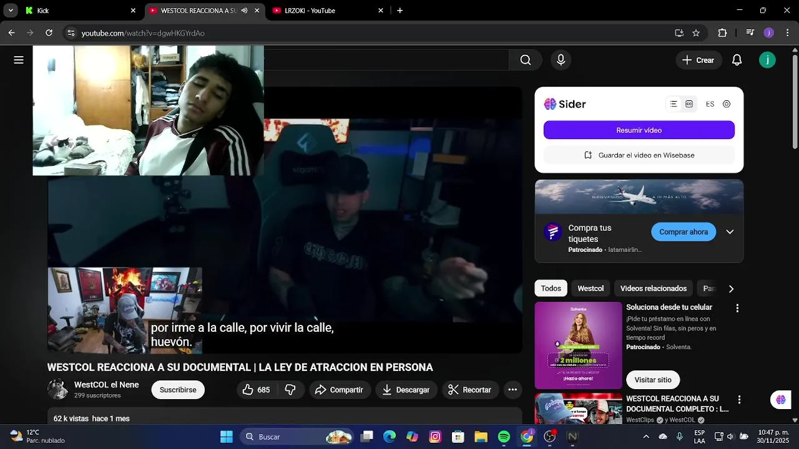Mute the WESTCOL REACCIONA tab audio icon

[x=244, y=11]
